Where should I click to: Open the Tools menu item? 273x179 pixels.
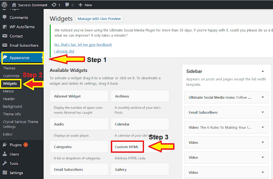pyautogui.click(x=14, y=164)
